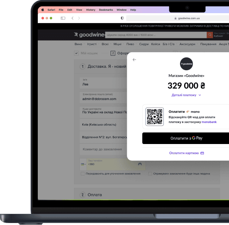The height and width of the screenshot is (225, 229).
Task: Click the checked Мій кошик step box
Action: (76, 53)
